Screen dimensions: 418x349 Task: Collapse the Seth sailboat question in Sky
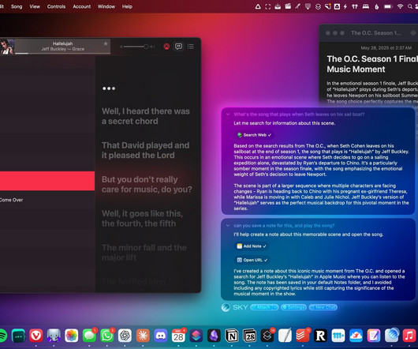pos(228,114)
